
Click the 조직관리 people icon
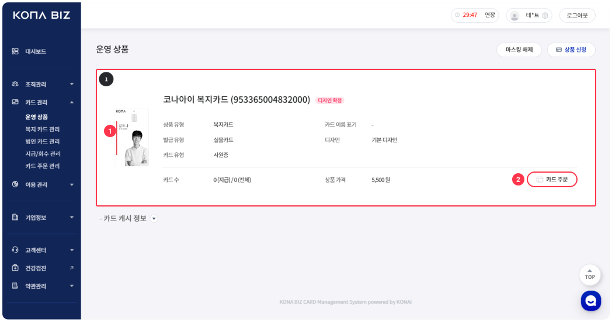15,84
